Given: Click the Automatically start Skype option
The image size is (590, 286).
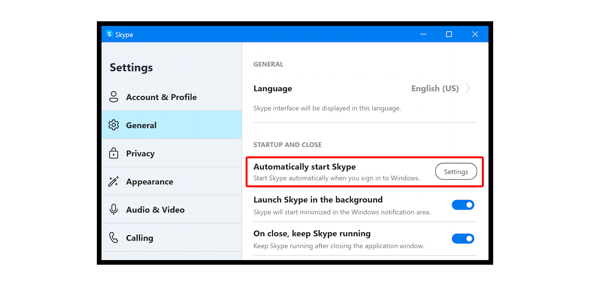Looking at the screenshot, I should tap(304, 166).
